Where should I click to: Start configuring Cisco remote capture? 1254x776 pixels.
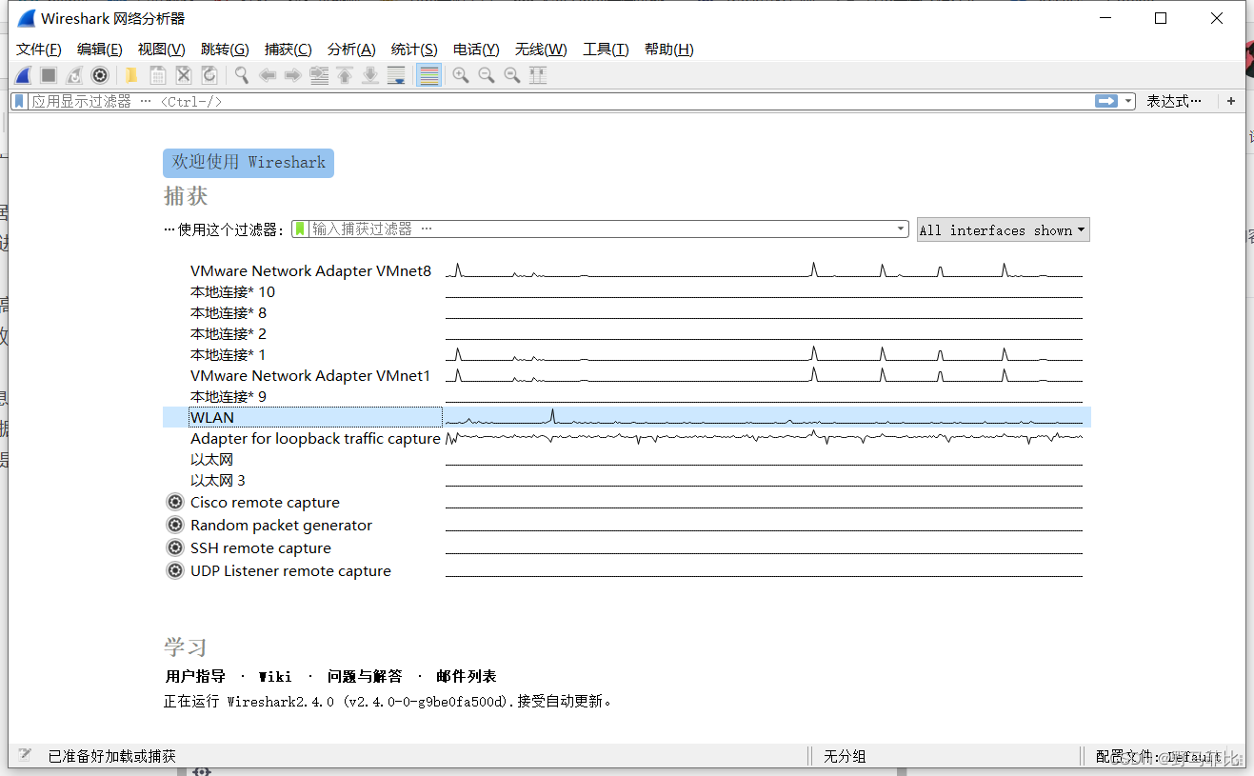174,502
